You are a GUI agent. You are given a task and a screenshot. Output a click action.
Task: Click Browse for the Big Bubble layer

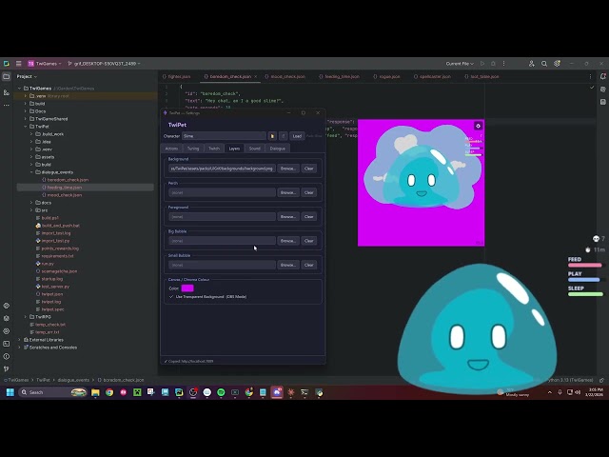click(x=287, y=241)
